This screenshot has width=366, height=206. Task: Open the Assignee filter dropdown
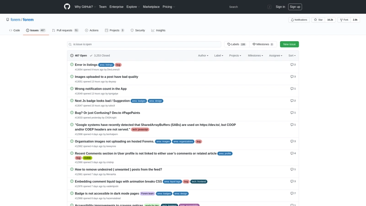tap(275, 55)
